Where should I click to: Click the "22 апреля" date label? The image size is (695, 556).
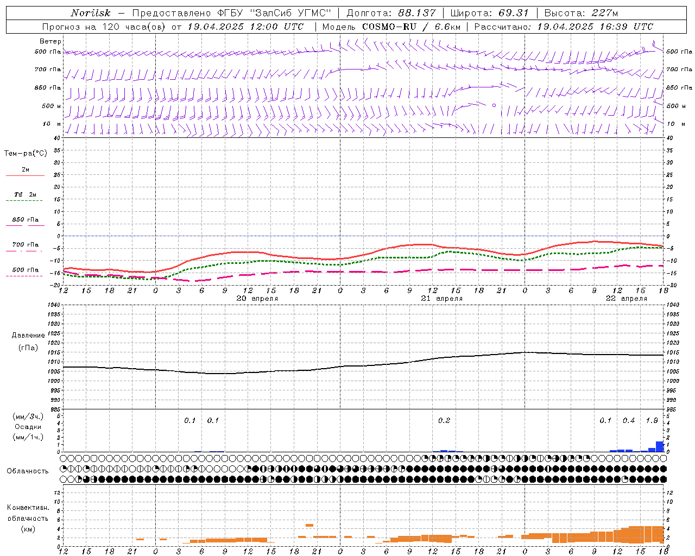[627, 299]
